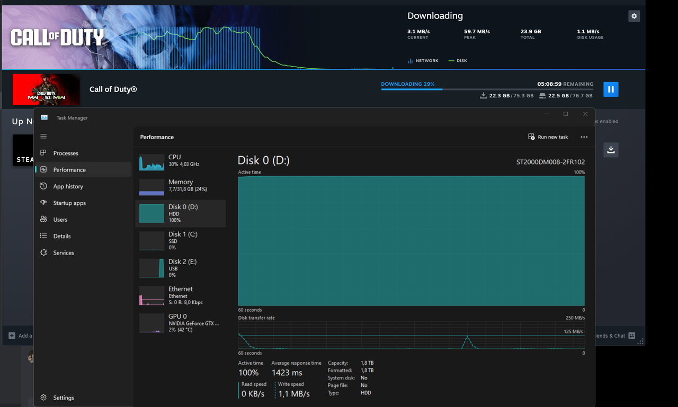The image size is (678, 407).
Task: Click the Disk transfer rate graph
Action: coord(412,335)
